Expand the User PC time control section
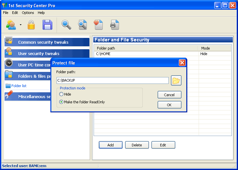Viewport: 238px width, 170px height. coord(28,65)
